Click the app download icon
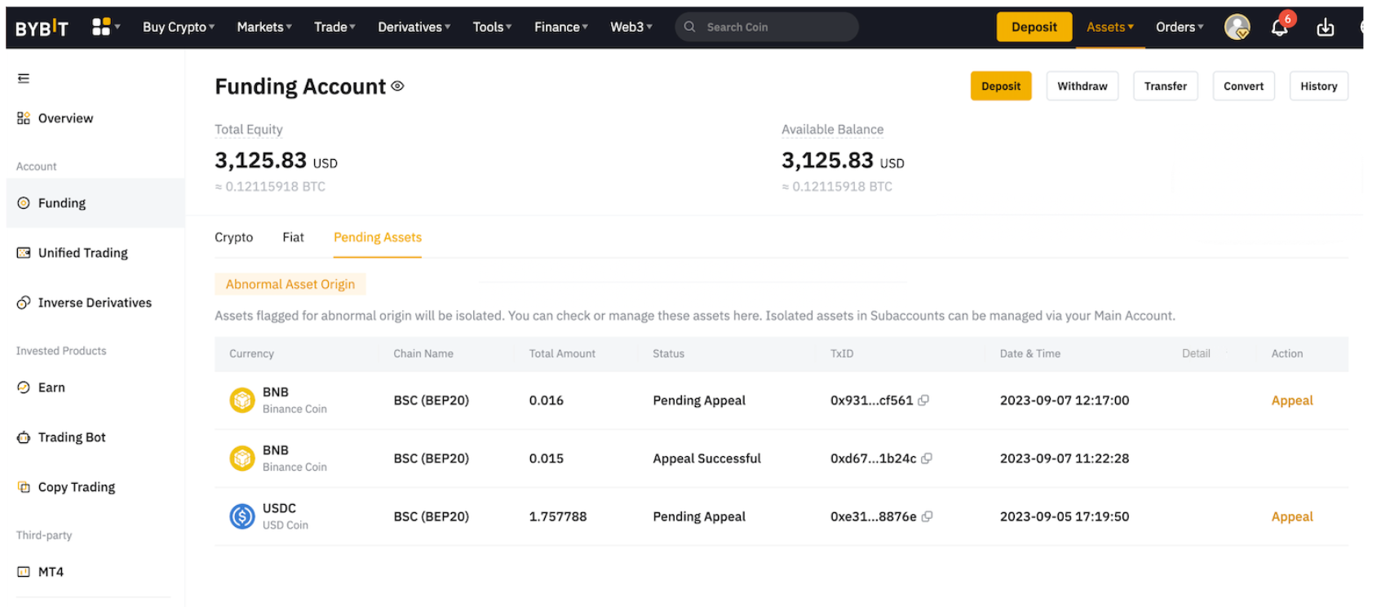The image size is (1377, 607). coord(1325,28)
